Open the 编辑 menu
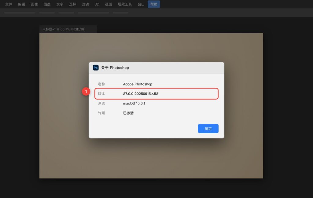 pos(21,4)
